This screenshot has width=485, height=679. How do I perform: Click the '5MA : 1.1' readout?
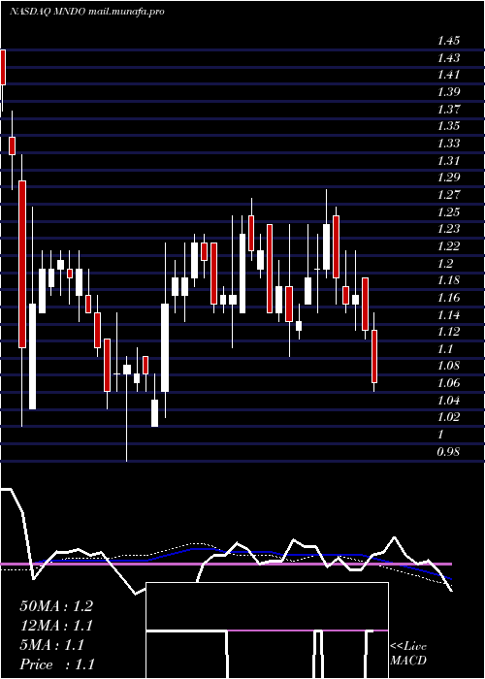[52, 645]
